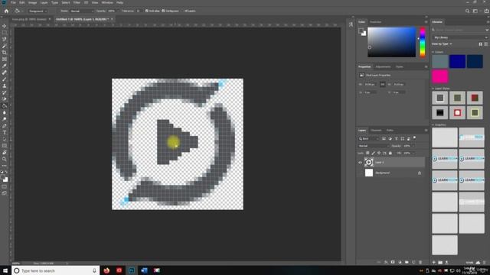Toggle the Anti-alias checkbox

(x=147, y=11)
